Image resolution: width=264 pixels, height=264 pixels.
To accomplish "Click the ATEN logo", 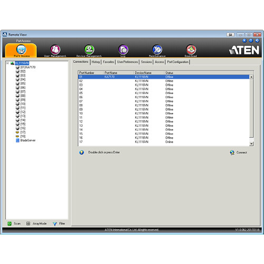I will point(244,50).
